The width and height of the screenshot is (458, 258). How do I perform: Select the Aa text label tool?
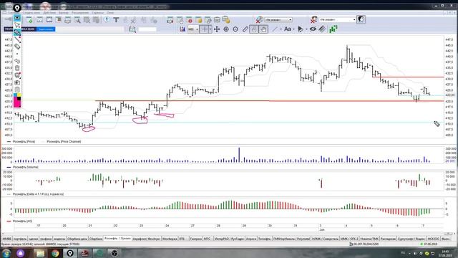(x=288, y=29)
